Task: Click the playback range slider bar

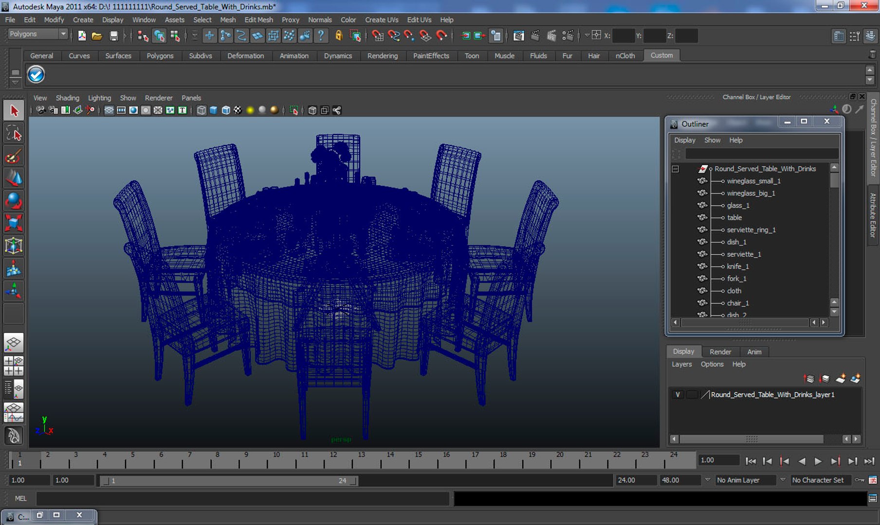Action: coord(229,480)
